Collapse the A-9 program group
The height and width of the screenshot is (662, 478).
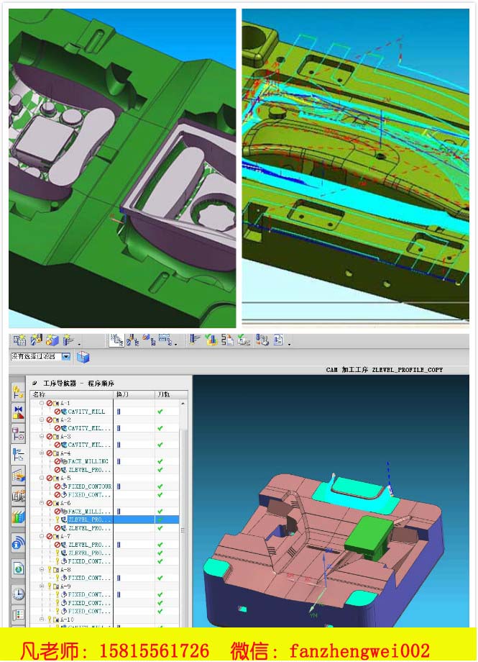[42, 586]
